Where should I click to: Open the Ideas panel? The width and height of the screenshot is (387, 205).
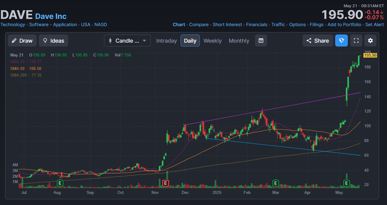(x=53, y=41)
